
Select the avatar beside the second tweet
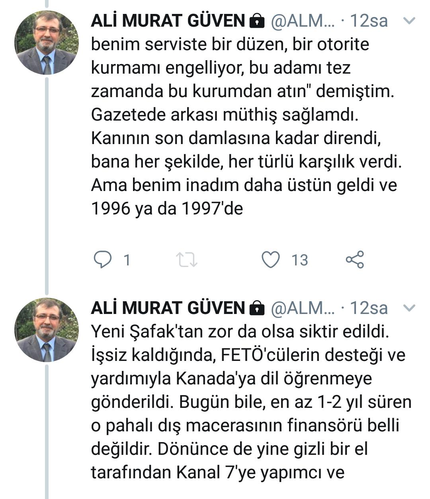coord(47,330)
